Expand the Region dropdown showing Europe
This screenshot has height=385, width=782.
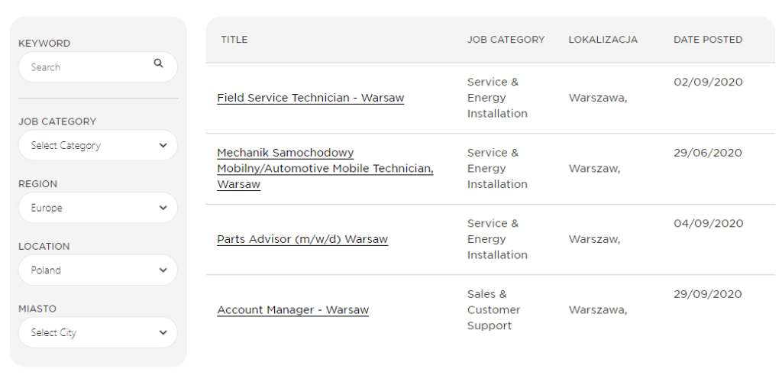pos(98,208)
